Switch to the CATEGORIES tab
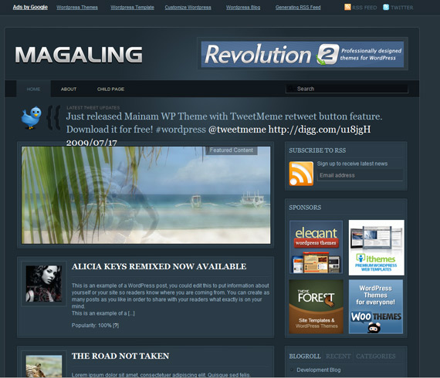440x378 pixels. 376,356
